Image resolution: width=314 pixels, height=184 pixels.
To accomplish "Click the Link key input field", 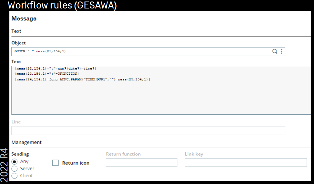I will (x=246, y=163).
